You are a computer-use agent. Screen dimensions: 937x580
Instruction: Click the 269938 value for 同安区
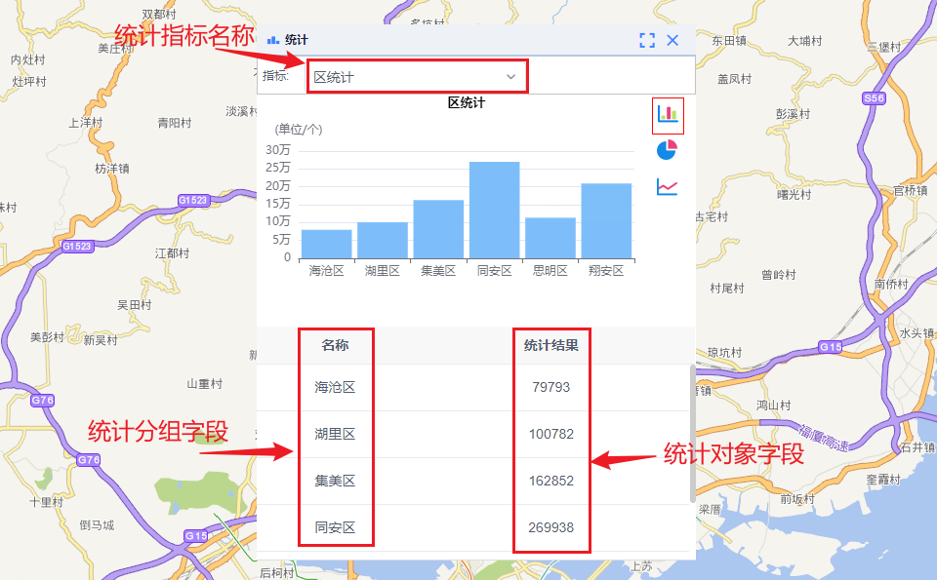551,527
